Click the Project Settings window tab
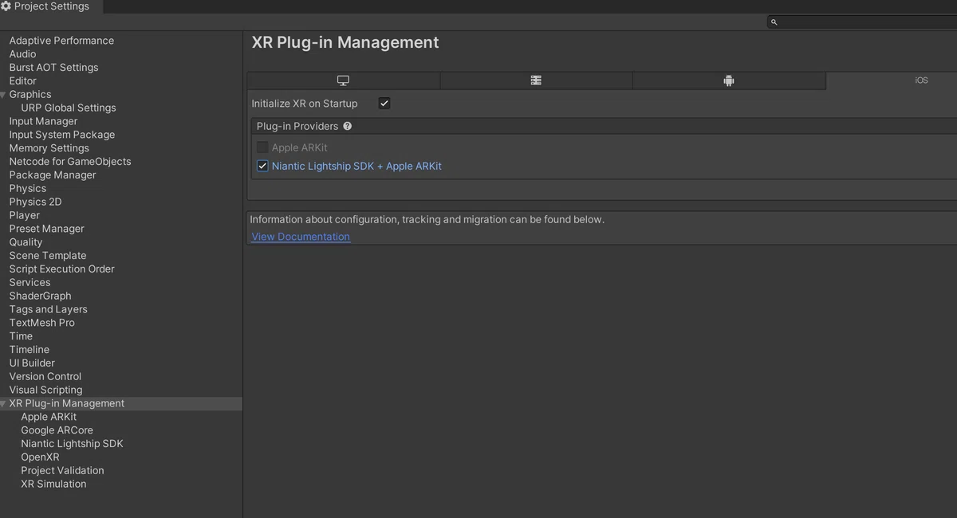Viewport: 957px width, 518px height. point(51,6)
